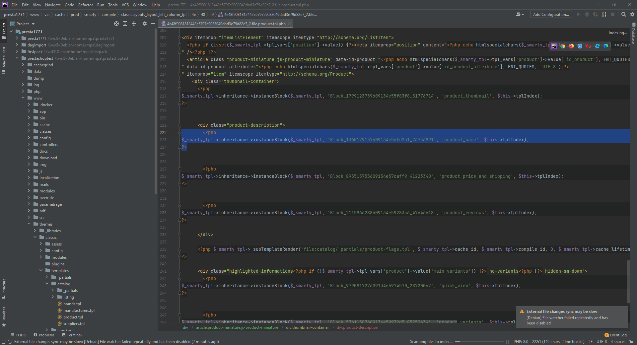Click the Search Everywhere magnifier icon
This screenshot has height=345, width=637.
coord(624,14)
